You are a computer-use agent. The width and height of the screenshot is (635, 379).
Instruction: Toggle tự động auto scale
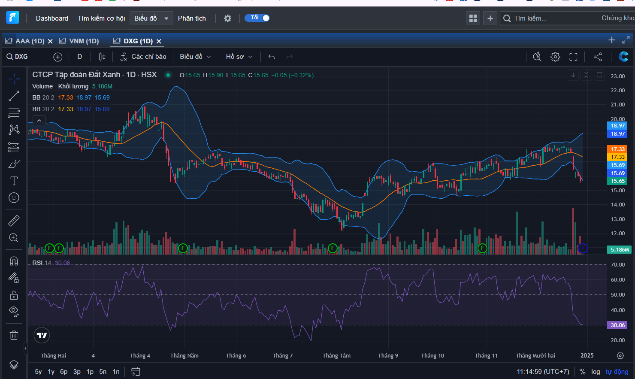[x=617, y=372]
